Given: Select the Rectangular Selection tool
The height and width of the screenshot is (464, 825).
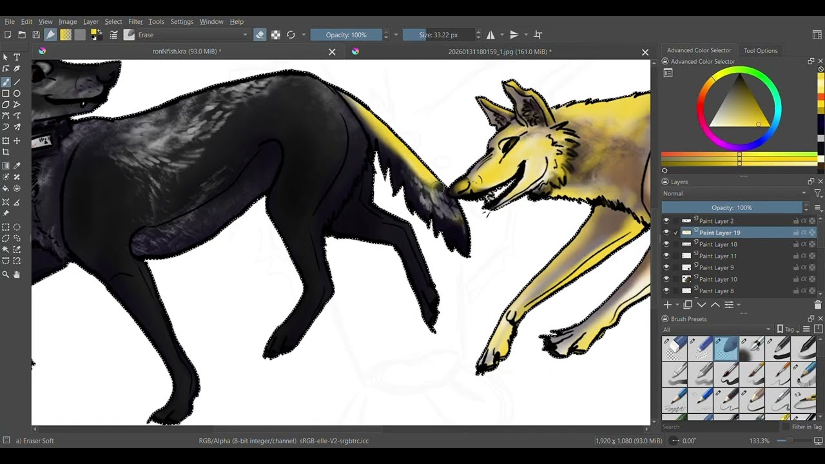Looking at the screenshot, I should 6,227.
